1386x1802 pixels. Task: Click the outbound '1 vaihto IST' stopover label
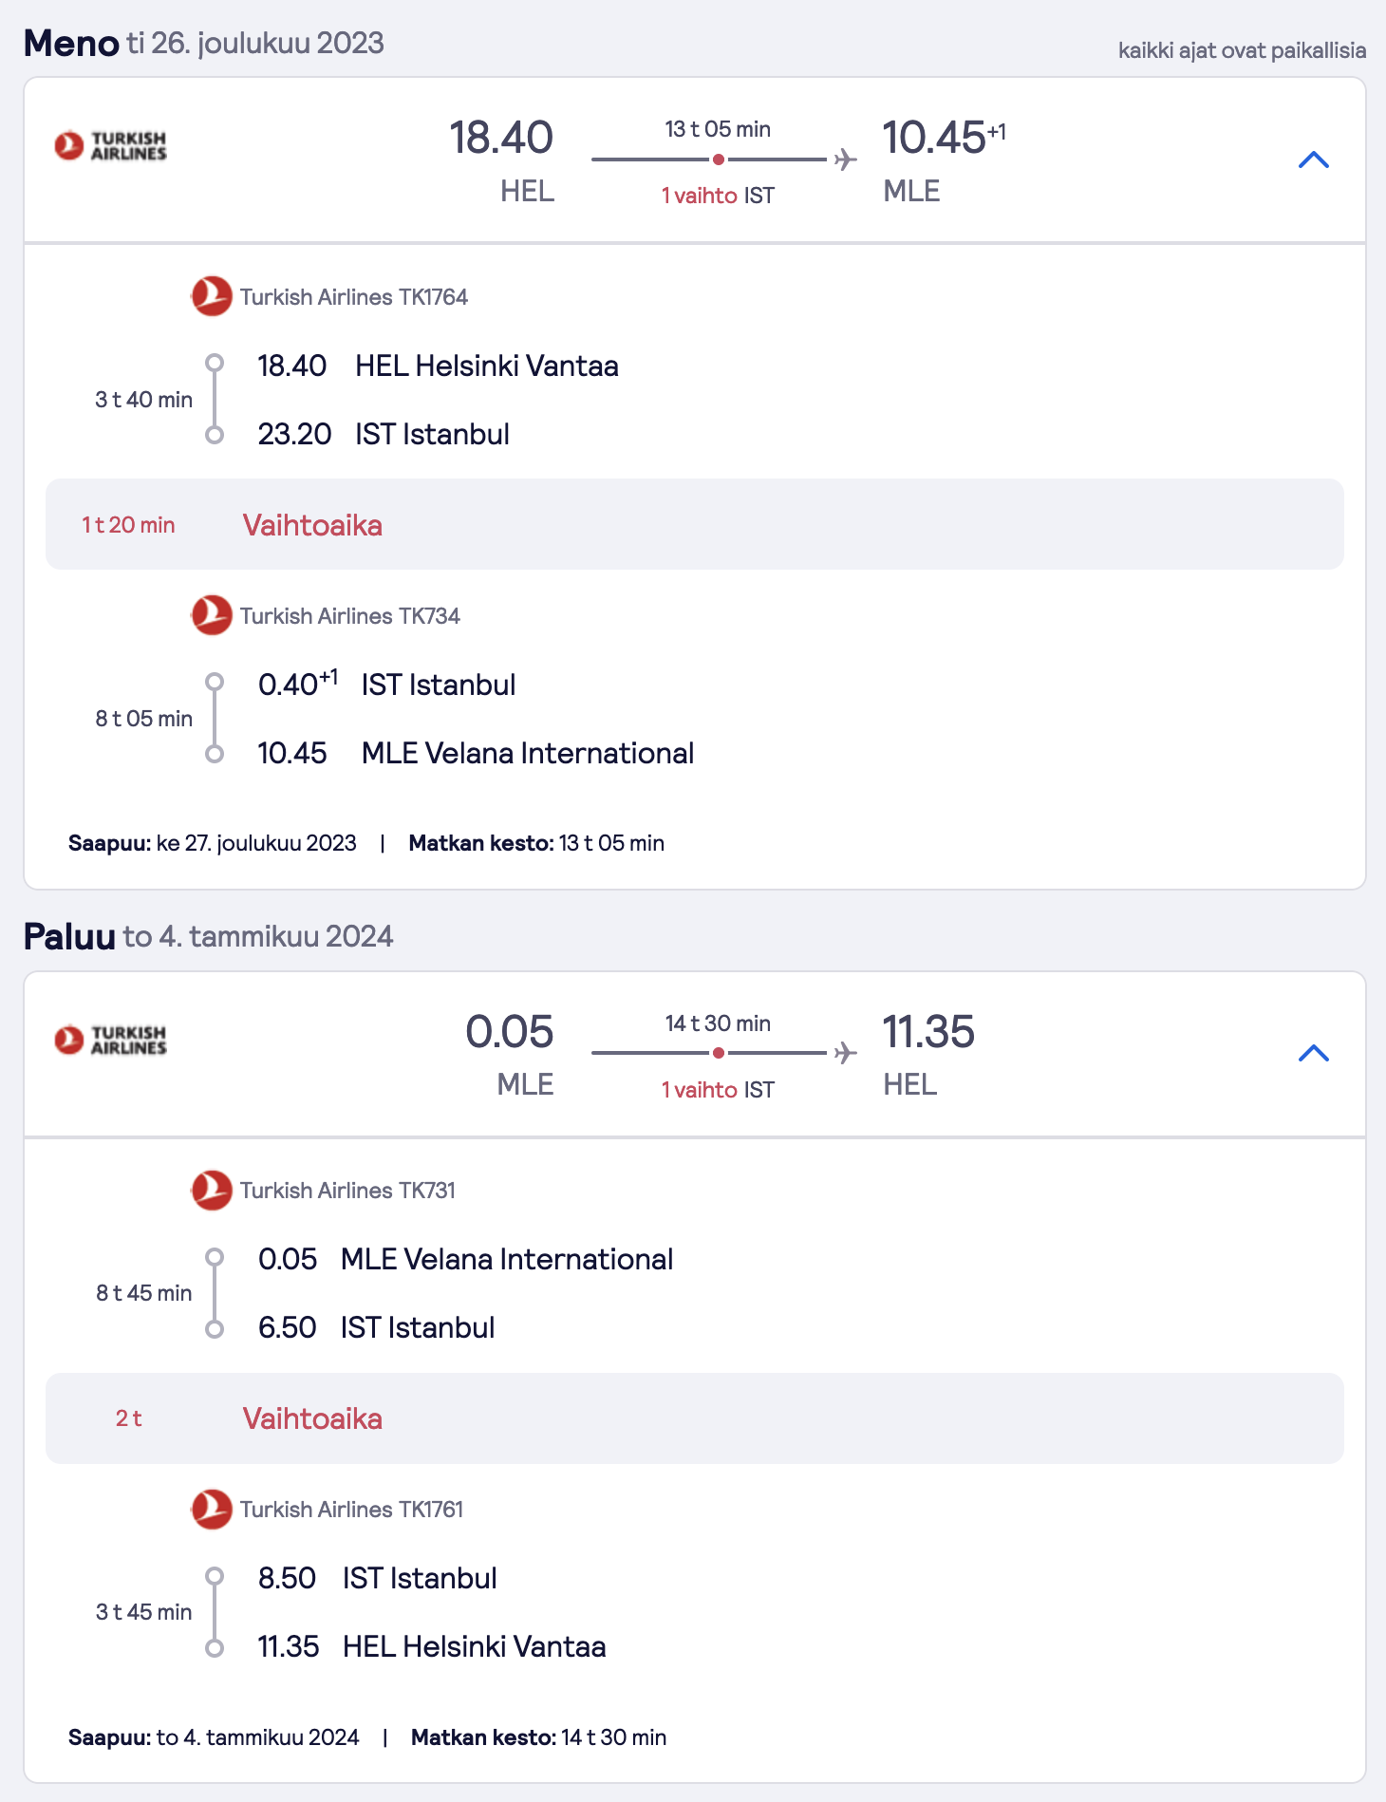pyautogui.click(x=718, y=196)
